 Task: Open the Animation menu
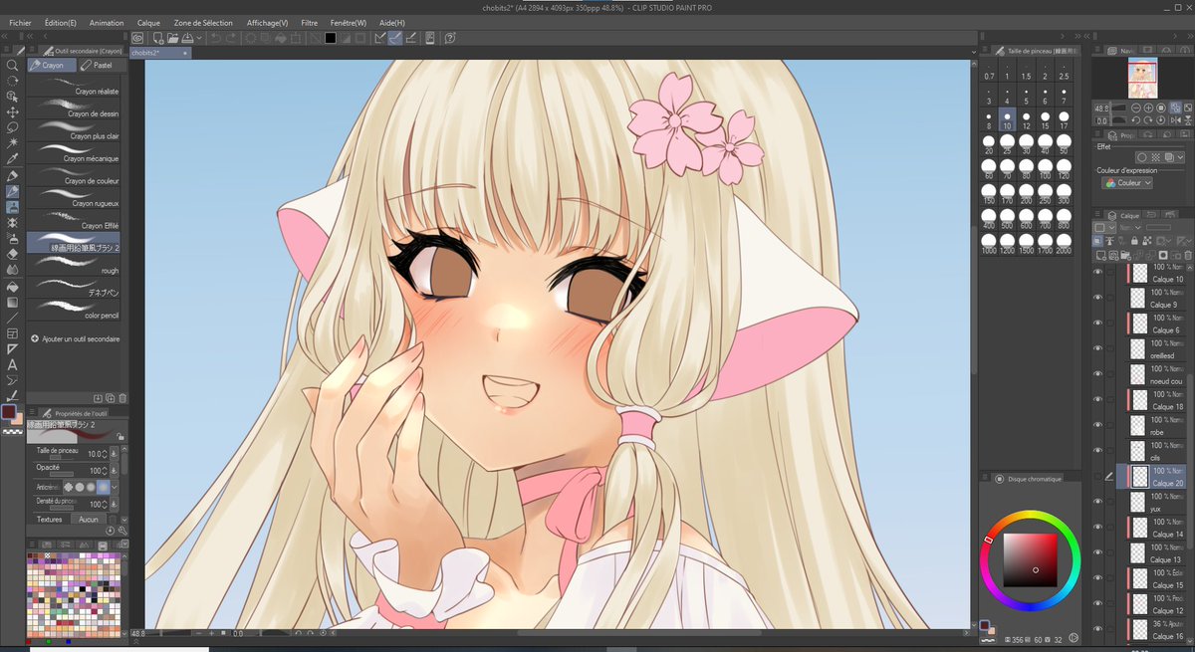[107, 22]
